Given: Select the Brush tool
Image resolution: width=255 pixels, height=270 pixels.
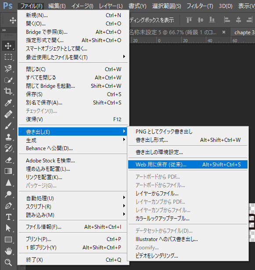Looking at the screenshot, I should click(x=8, y=126).
